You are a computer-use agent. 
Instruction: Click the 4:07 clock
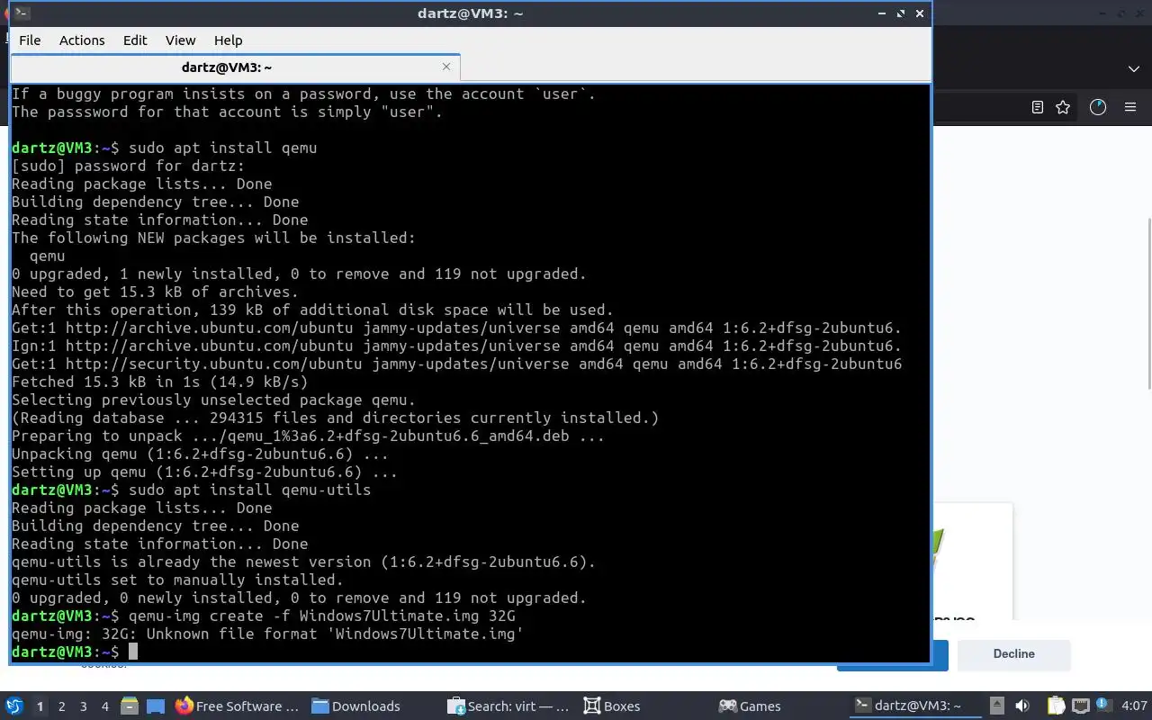pos(1134,706)
